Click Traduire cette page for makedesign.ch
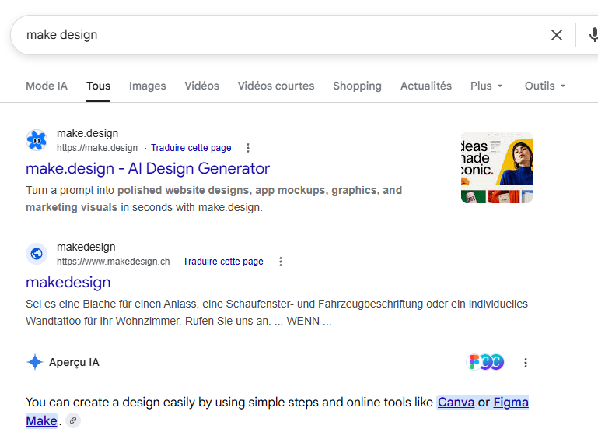 point(223,262)
